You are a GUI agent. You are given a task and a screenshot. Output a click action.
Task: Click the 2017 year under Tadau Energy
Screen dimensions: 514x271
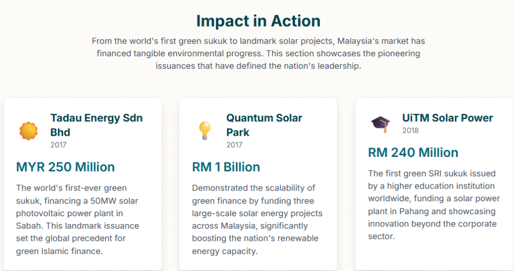pos(58,145)
